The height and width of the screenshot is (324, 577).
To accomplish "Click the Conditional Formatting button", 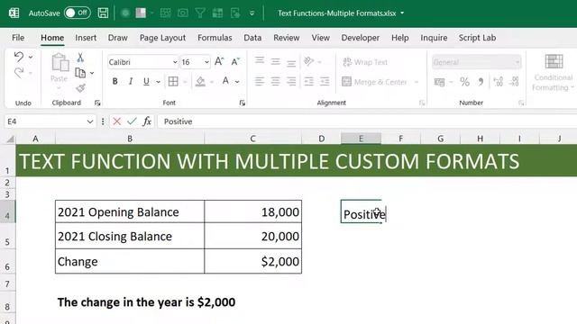I will pyautogui.click(x=553, y=73).
